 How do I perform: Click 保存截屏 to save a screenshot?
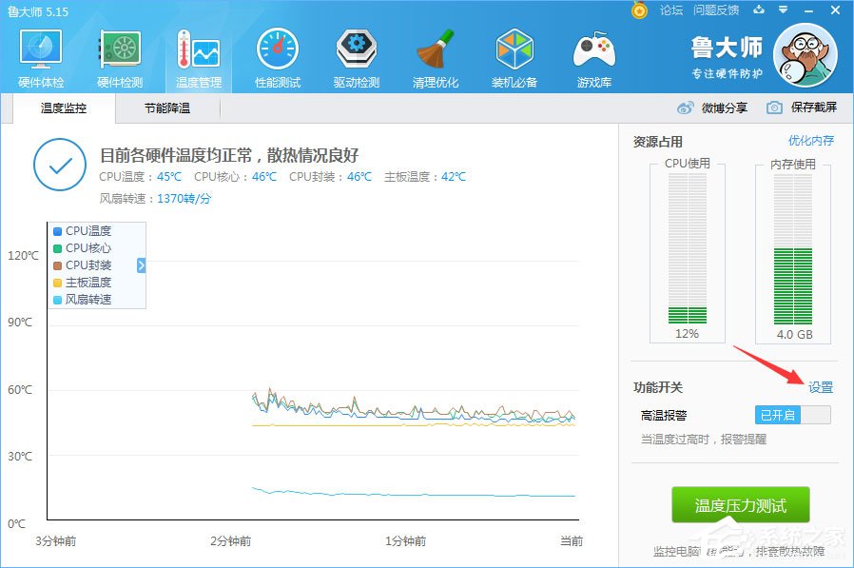[x=815, y=107]
